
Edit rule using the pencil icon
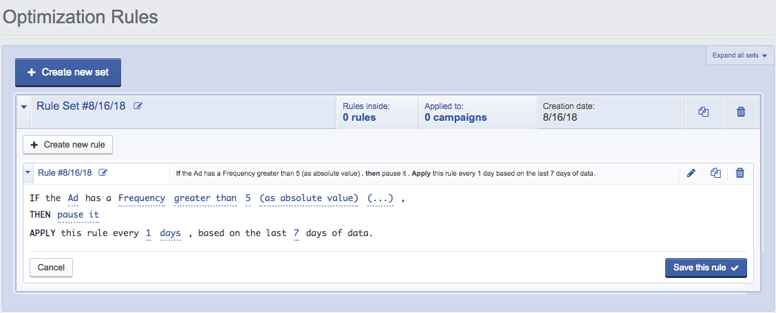pyautogui.click(x=691, y=173)
